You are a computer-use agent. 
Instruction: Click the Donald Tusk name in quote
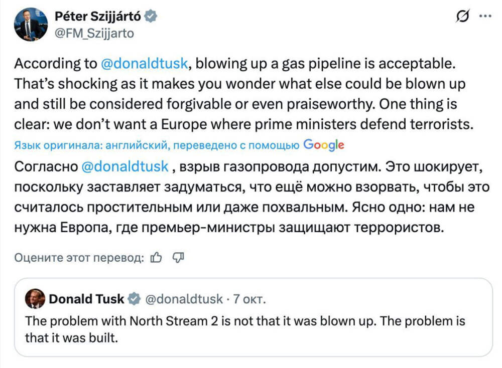(x=86, y=299)
